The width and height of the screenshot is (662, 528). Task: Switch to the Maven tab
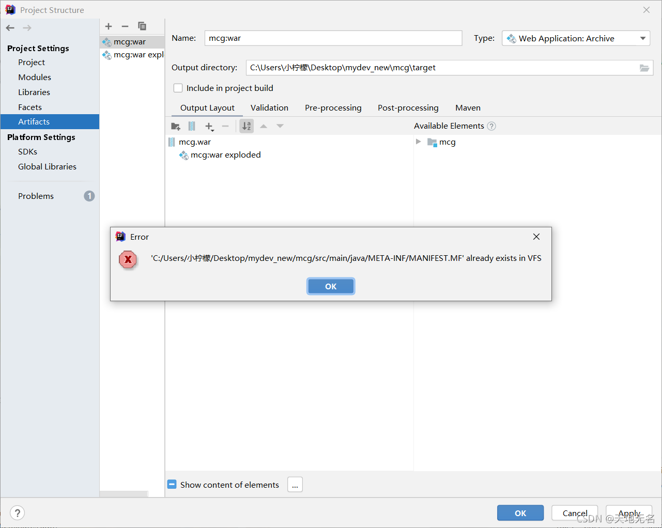pyautogui.click(x=468, y=108)
